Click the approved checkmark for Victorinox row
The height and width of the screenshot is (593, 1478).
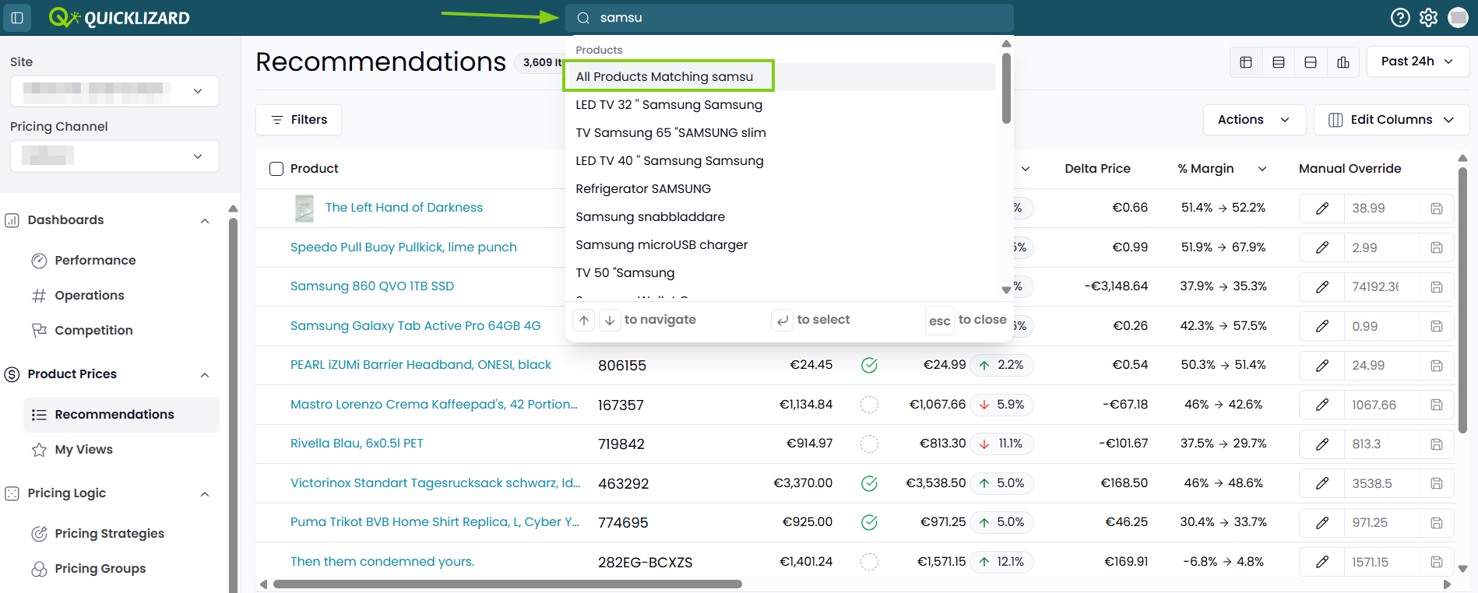tap(870, 483)
